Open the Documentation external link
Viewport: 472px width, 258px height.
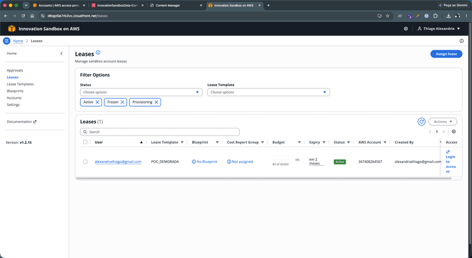click(22, 122)
